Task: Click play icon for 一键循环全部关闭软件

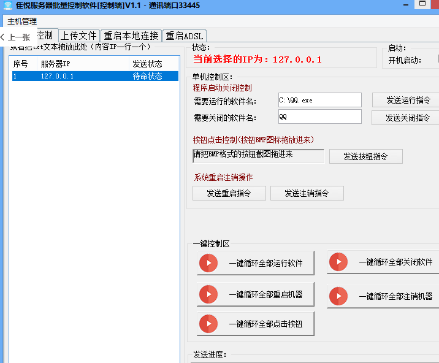Action: click(338, 262)
